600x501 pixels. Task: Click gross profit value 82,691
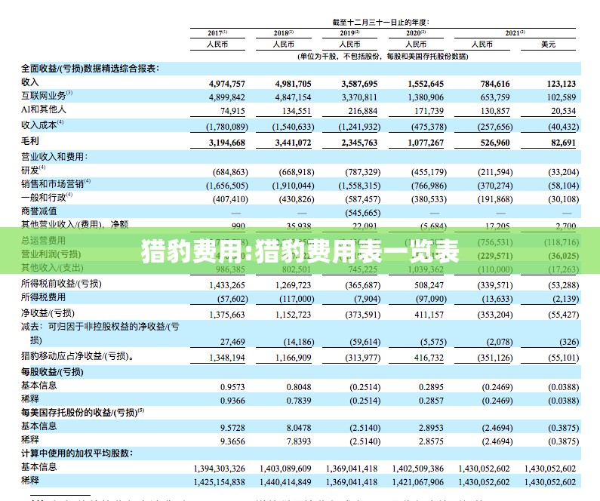click(x=563, y=143)
